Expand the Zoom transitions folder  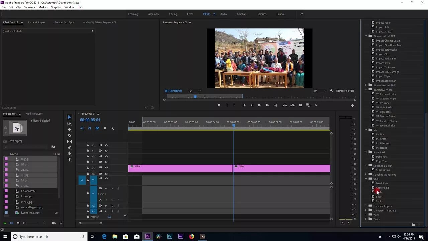click(366, 219)
